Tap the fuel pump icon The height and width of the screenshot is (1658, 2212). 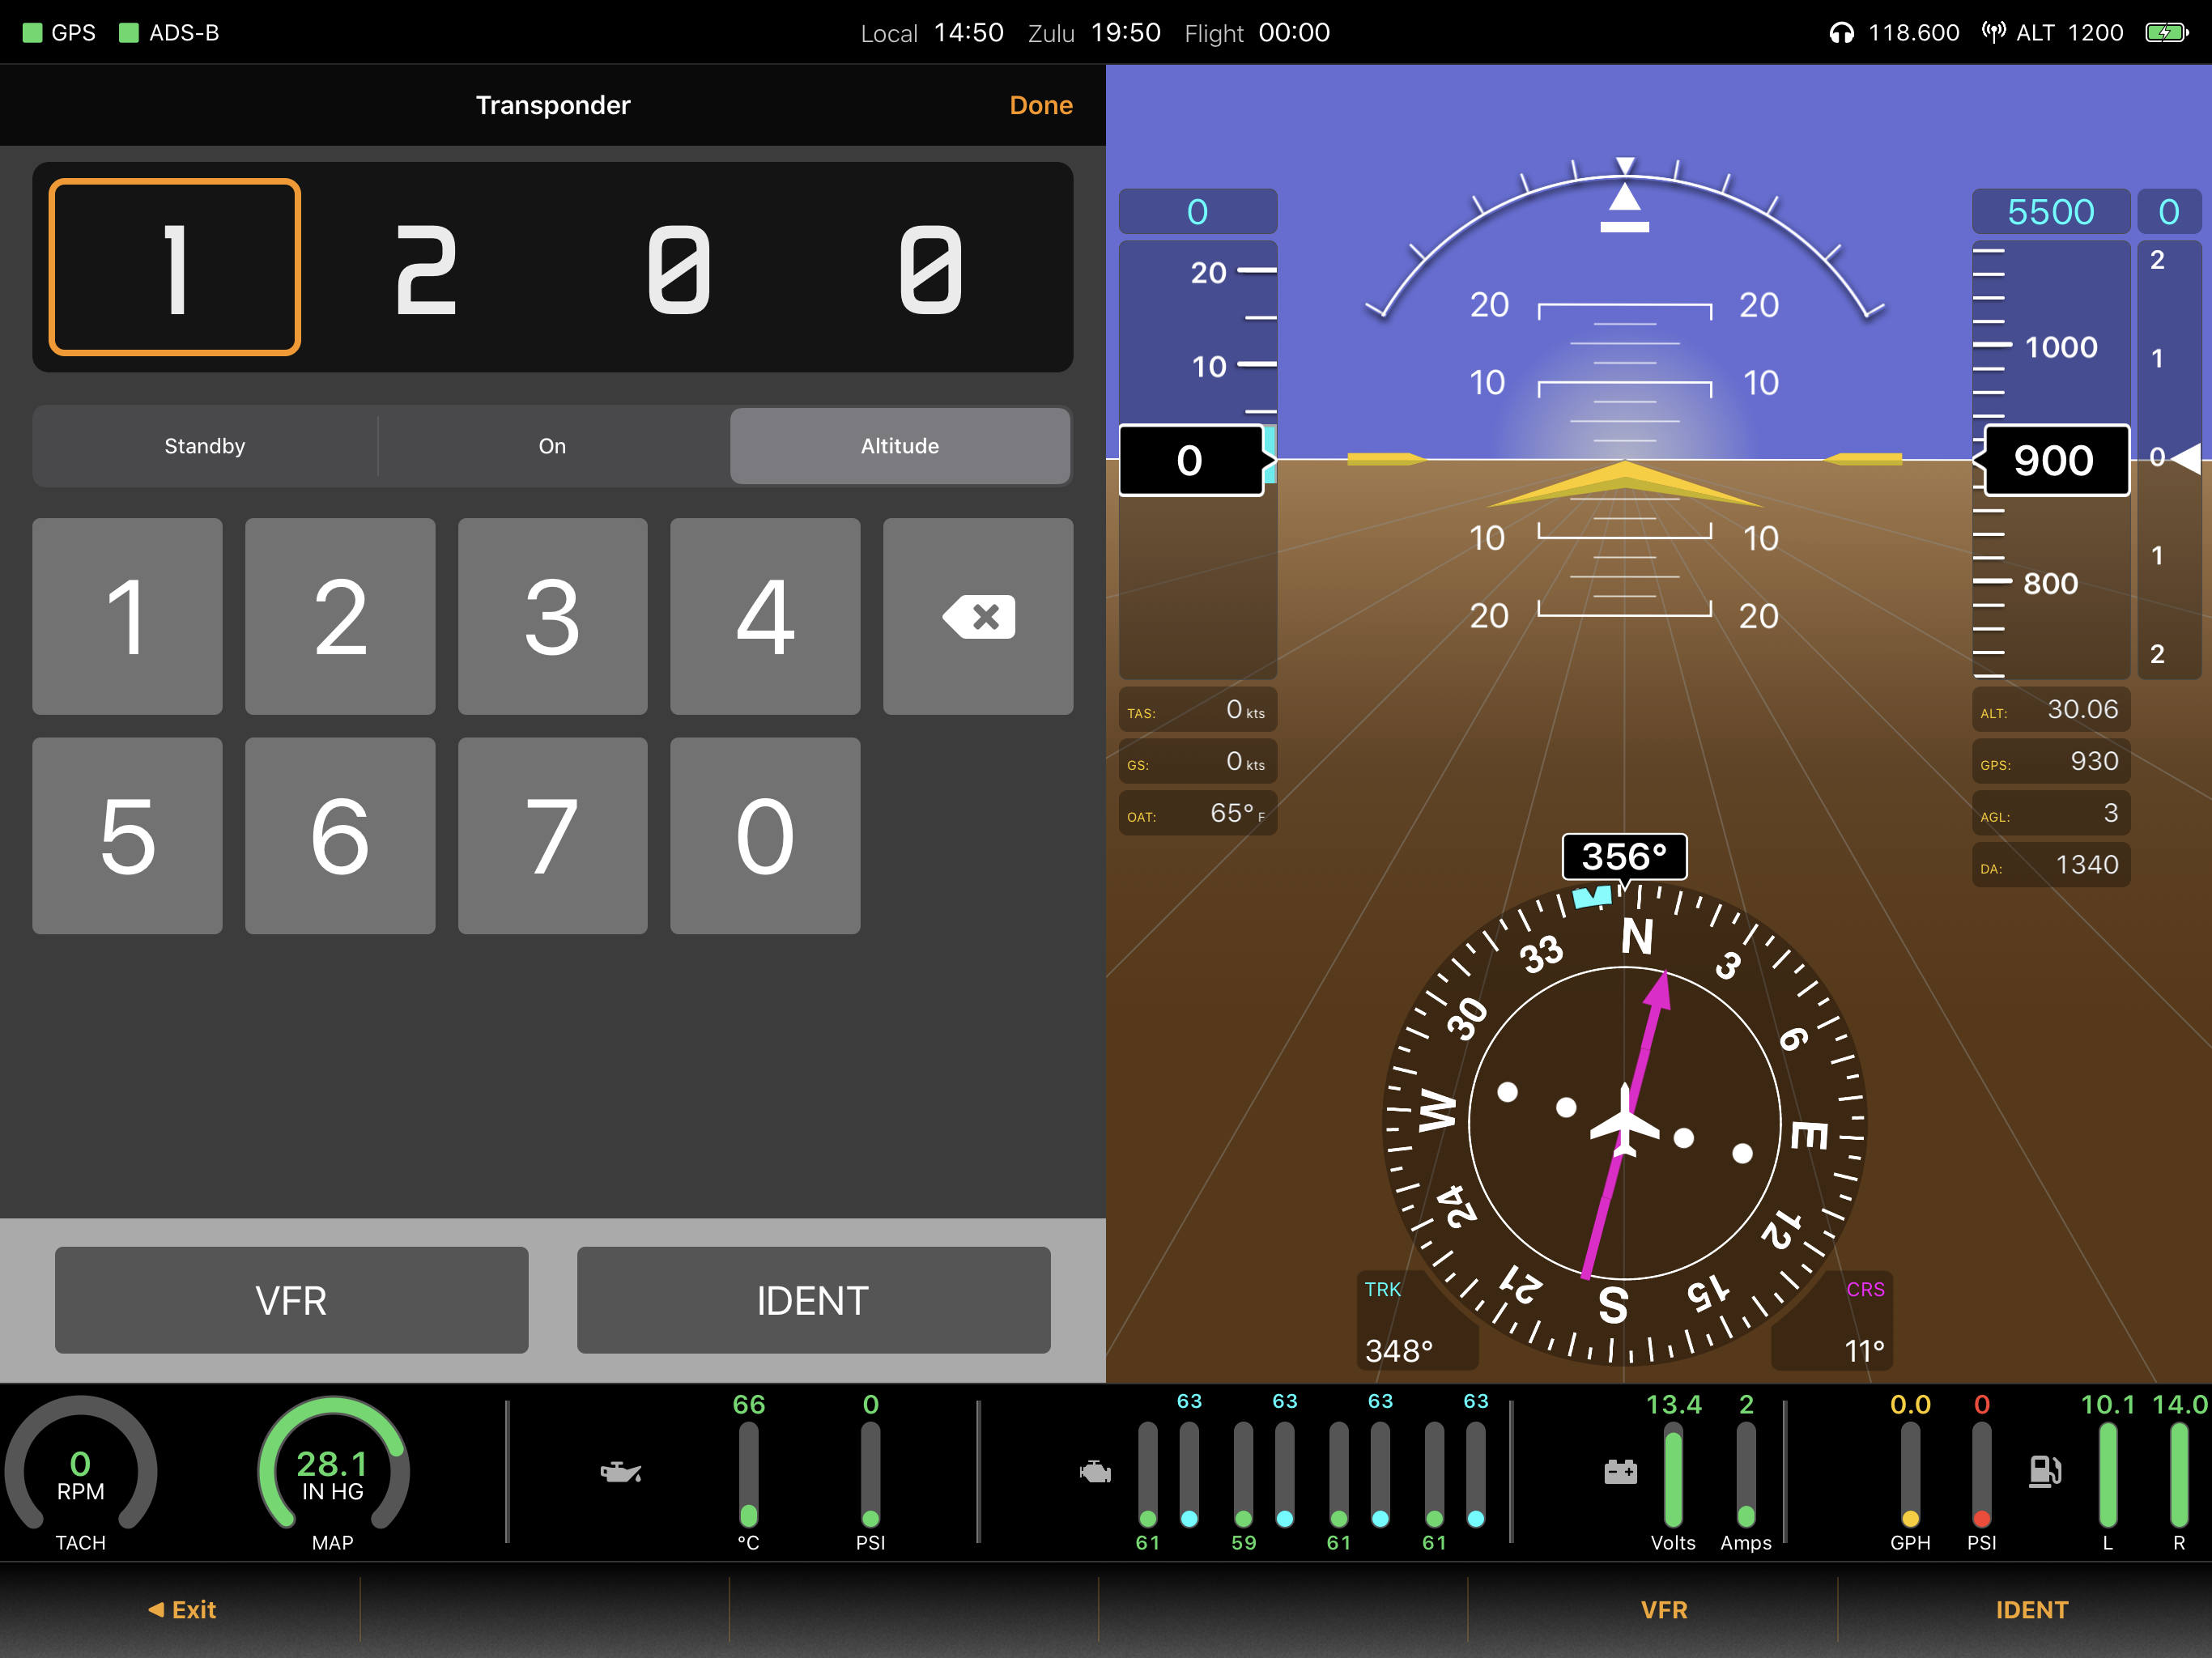[2044, 1471]
